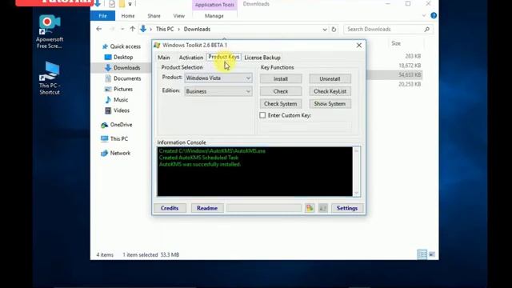512x288 pixels.
Task: Close the Windows Toolkit dialog
Action: 359,46
